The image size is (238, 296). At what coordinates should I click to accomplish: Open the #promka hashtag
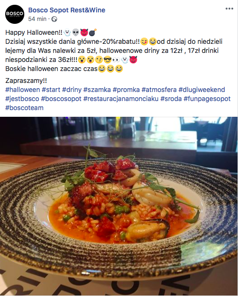(126, 90)
